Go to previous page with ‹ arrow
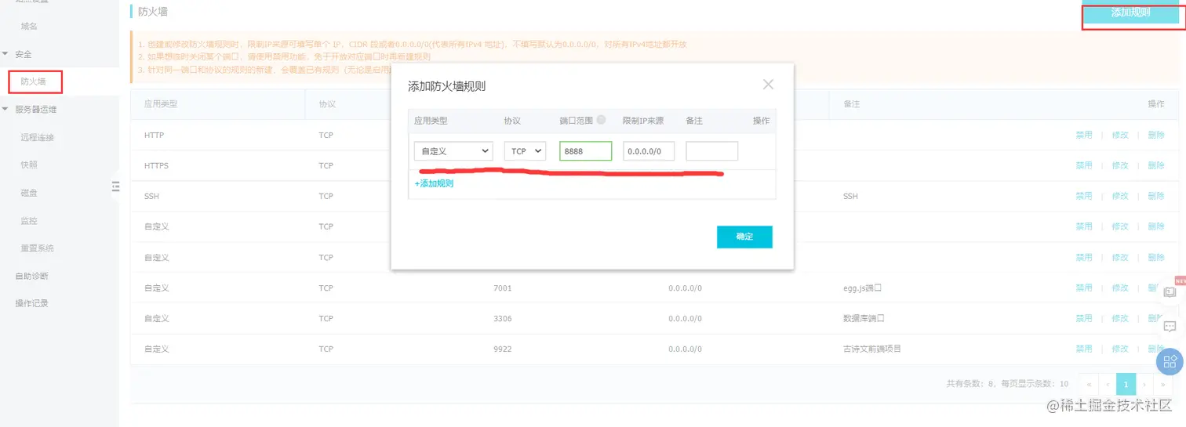Image resolution: width=1186 pixels, height=427 pixels. pyautogui.click(x=1107, y=384)
